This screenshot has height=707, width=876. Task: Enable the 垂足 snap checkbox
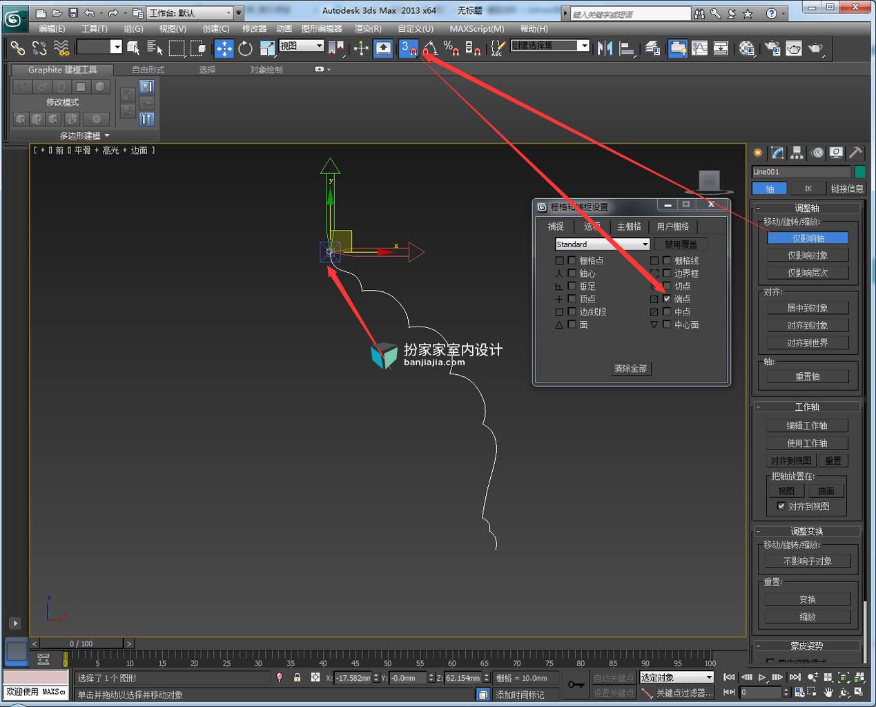coord(572,286)
